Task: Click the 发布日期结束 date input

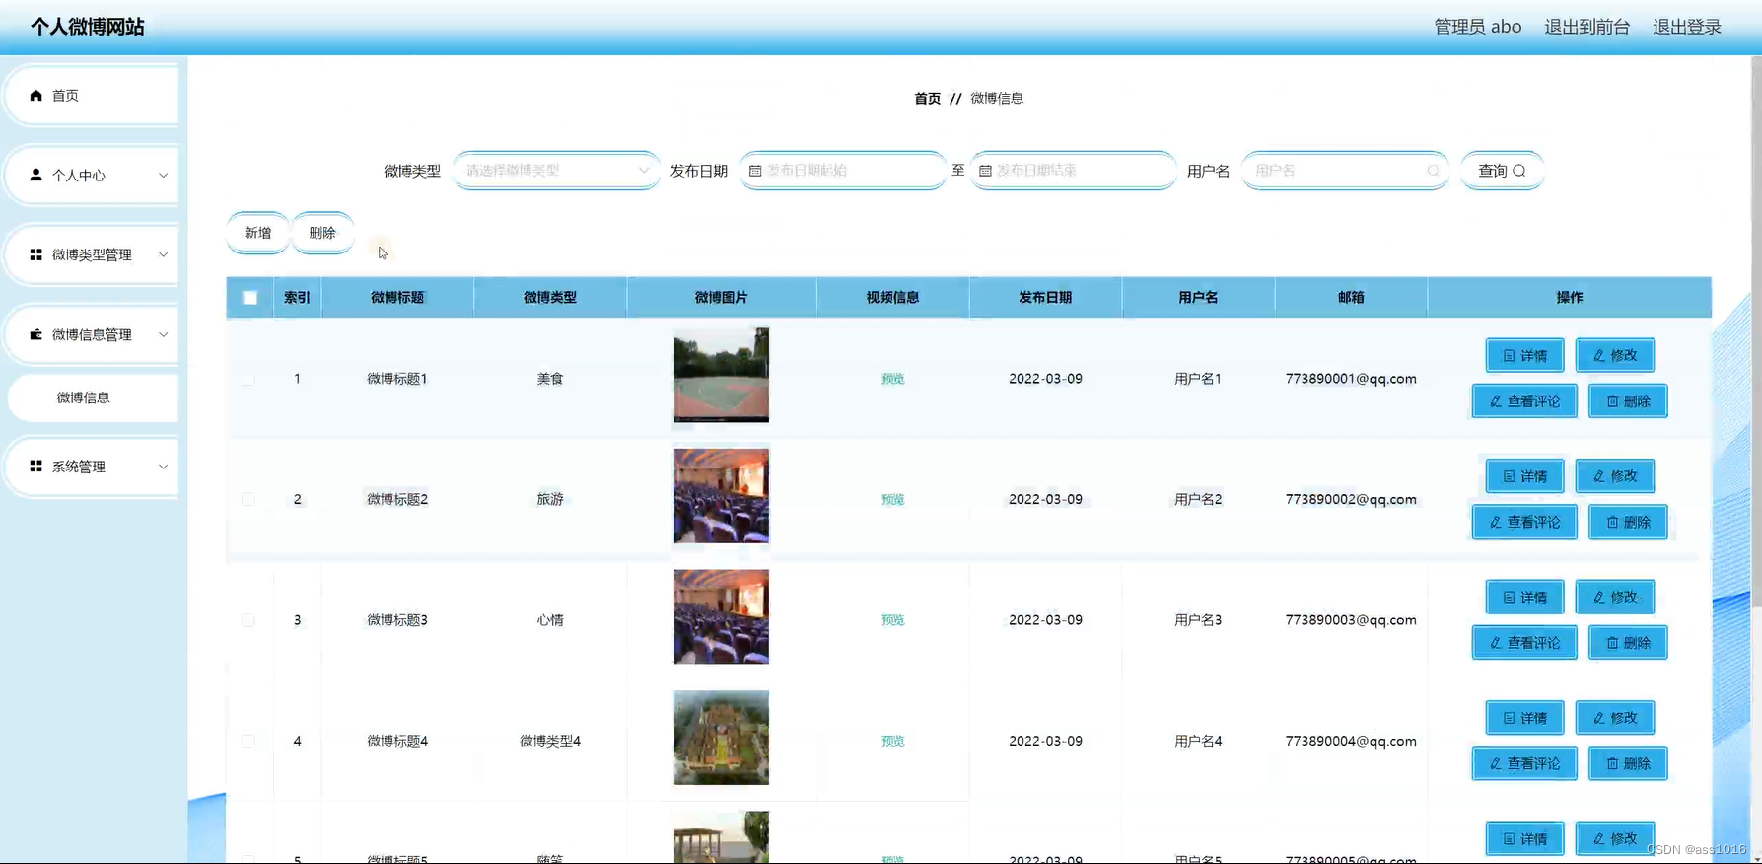Action: [x=1073, y=171]
